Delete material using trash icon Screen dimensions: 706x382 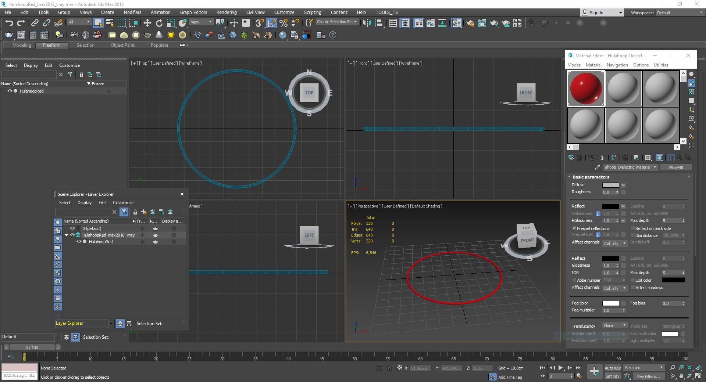coord(602,158)
